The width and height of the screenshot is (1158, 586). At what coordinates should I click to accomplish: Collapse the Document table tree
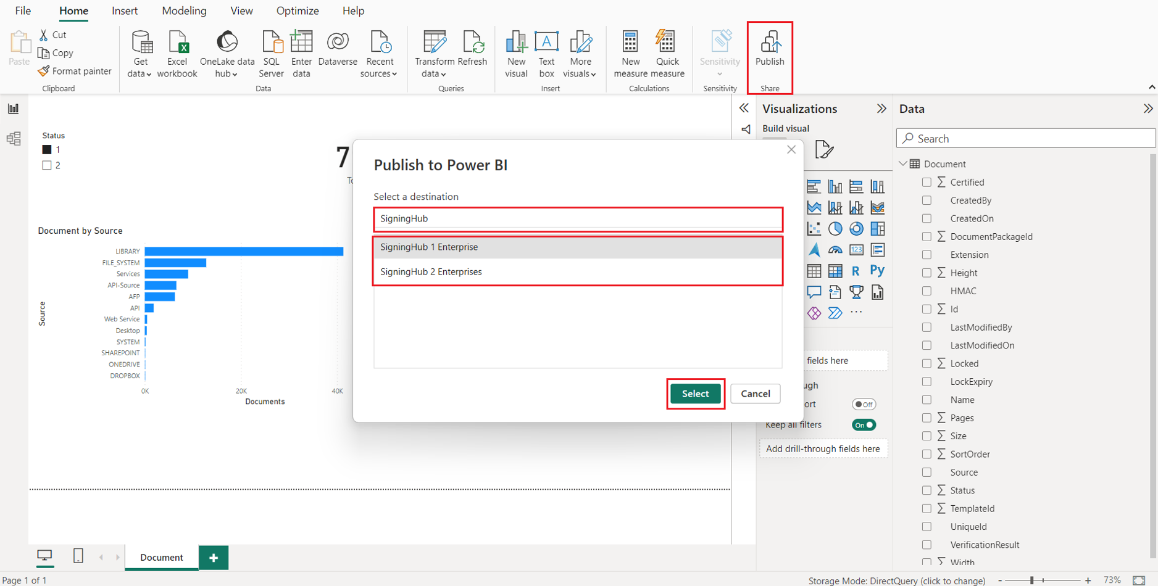[903, 164]
